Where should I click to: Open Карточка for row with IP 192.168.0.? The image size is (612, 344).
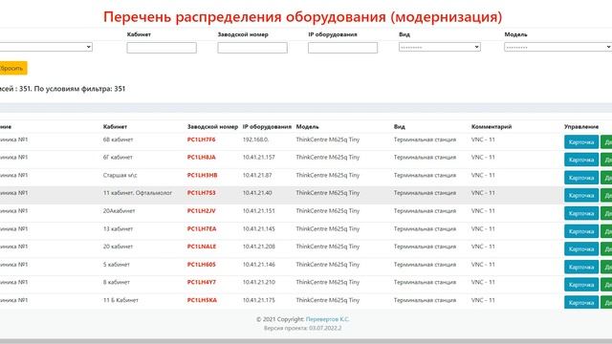click(581, 142)
